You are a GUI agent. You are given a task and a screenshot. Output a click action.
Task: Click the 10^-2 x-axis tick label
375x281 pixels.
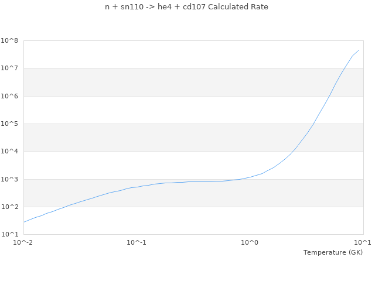coord(23,242)
